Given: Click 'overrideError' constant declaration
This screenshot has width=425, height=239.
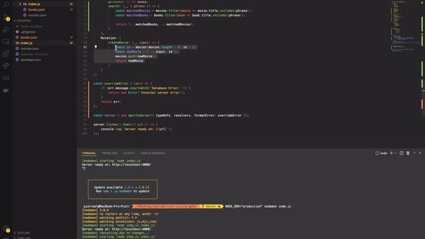Looking at the screenshot, I should pos(116,84).
